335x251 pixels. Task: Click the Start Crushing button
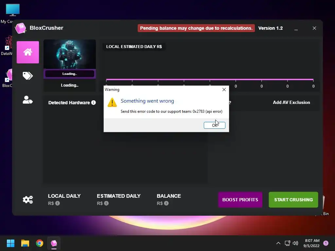[293, 200]
